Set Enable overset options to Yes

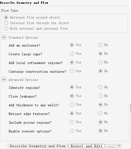coord(72,131)
